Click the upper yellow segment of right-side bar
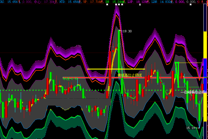208x139 pixels. pos(205,45)
